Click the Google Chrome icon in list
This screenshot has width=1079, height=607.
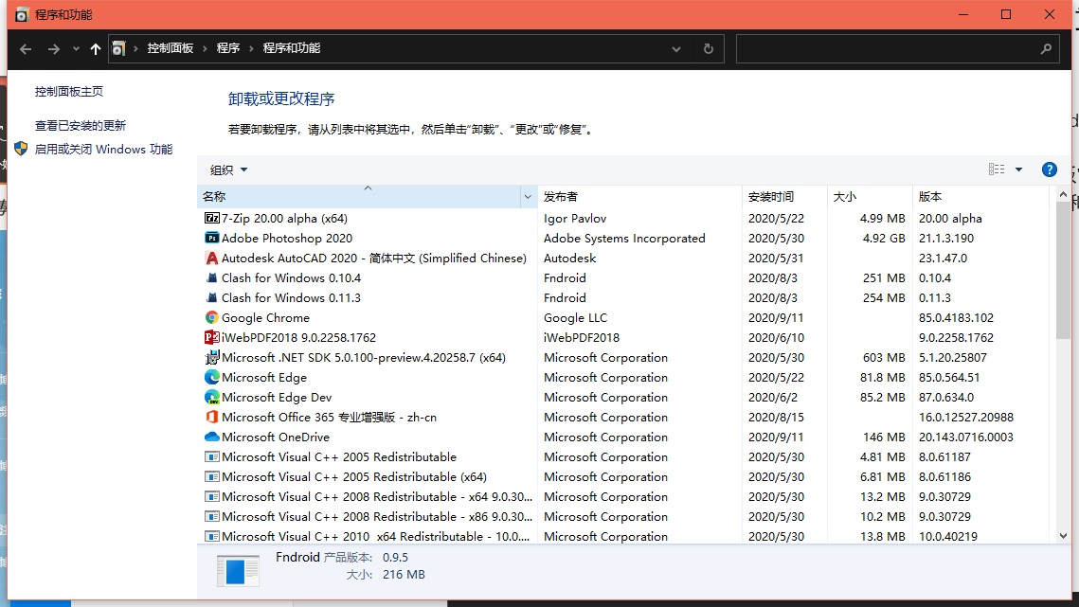coord(212,318)
